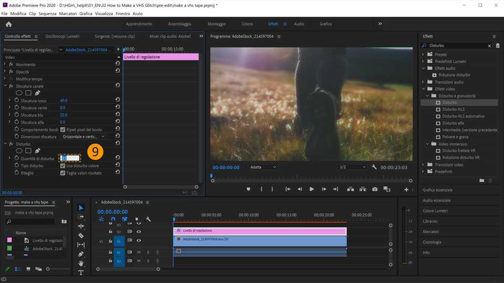The height and width of the screenshot is (283, 504).
Task: Click the timeline zoom scroll bar
Action: click(x=128, y=269)
